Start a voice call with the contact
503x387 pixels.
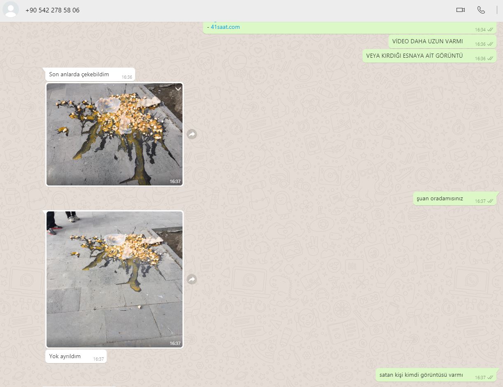pos(481,10)
